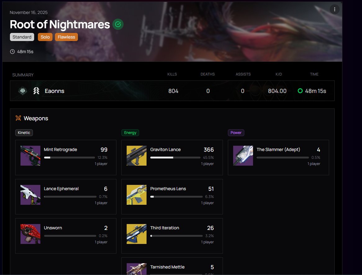
Task: Open the Tarnished Mettle weapon thumbnail
Action: coord(136,269)
